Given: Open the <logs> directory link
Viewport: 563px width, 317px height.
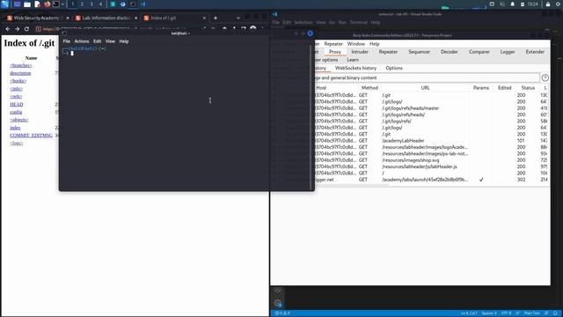Looking at the screenshot, I should coord(17,143).
